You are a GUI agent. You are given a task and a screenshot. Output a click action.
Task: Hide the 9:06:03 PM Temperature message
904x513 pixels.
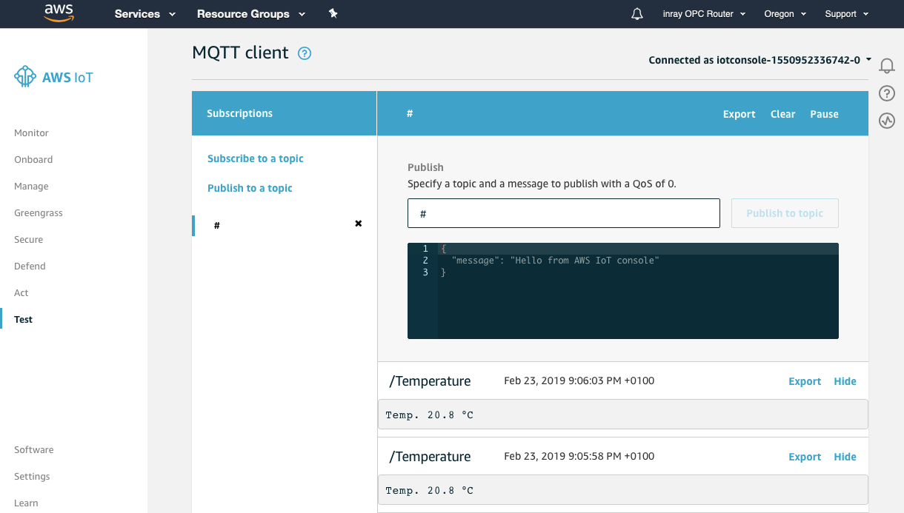coord(845,381)
